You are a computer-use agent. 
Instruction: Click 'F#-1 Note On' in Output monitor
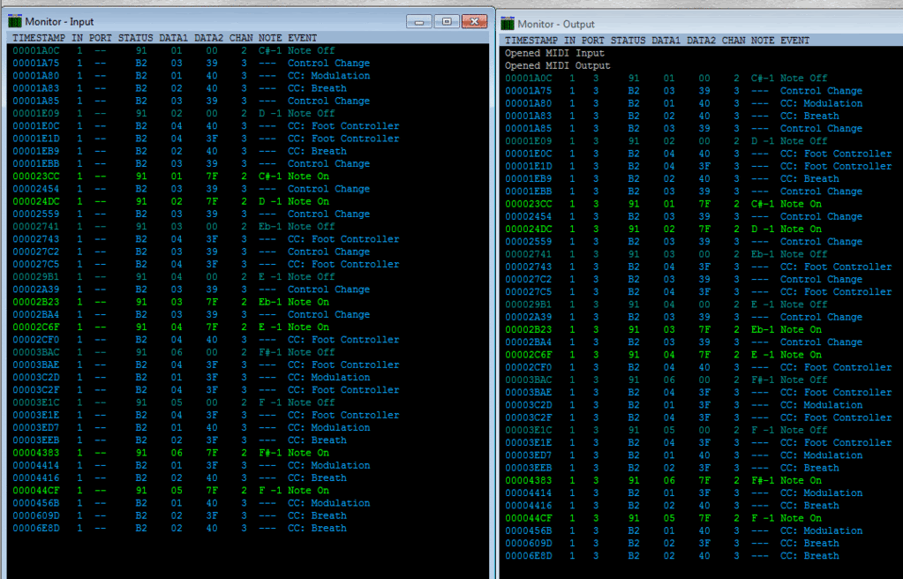786,480
